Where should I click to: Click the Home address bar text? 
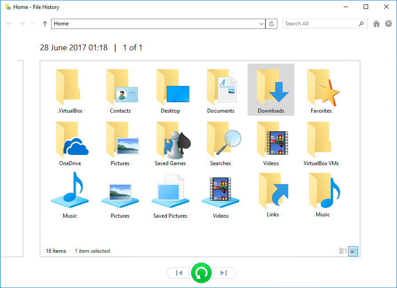click(x=61, y=24)
